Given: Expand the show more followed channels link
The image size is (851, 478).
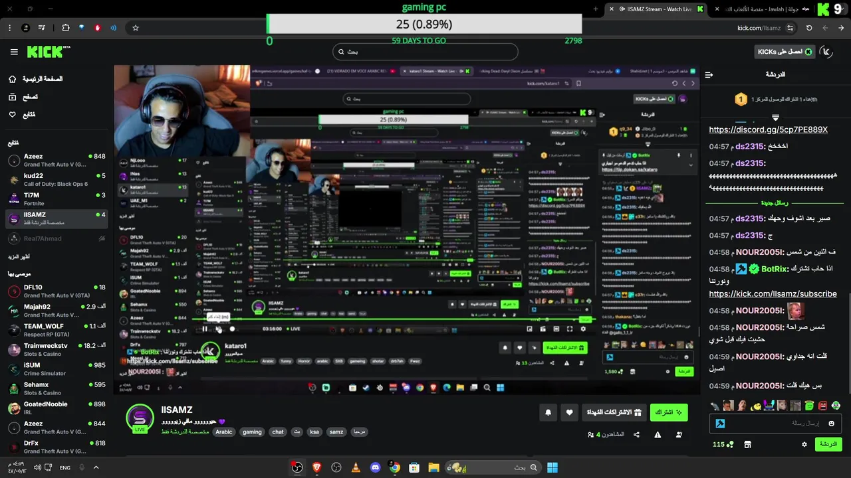Looking at the screenshot, I should [x=19, y=257].
